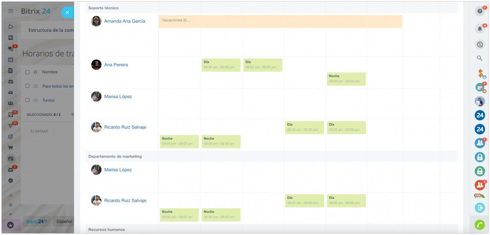Screen dimensions: 490x235
Task: Open the gear settings dropdown beside Nombre
Action: [x=36, y=72]
